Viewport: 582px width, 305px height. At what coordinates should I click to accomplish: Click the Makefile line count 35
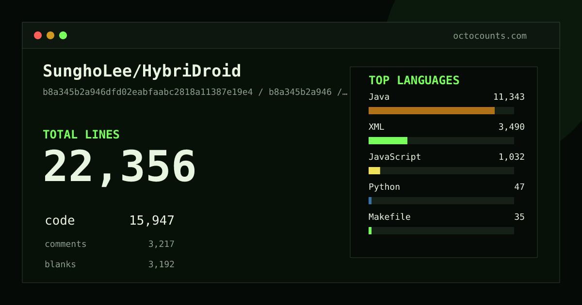[519, 217]
